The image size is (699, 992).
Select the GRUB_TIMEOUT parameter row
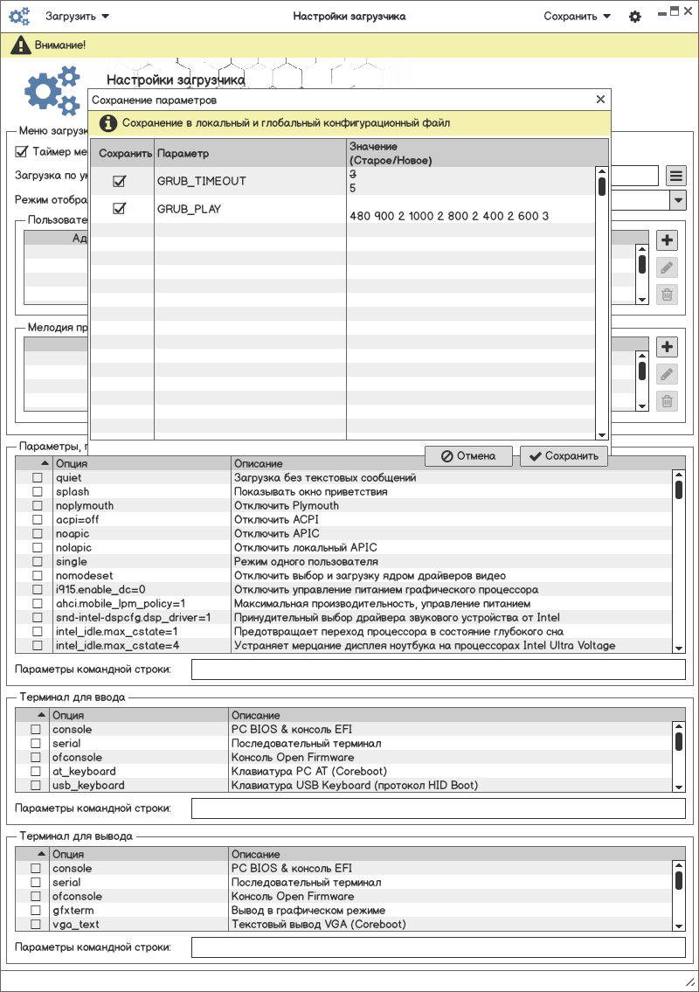point(343,181)
